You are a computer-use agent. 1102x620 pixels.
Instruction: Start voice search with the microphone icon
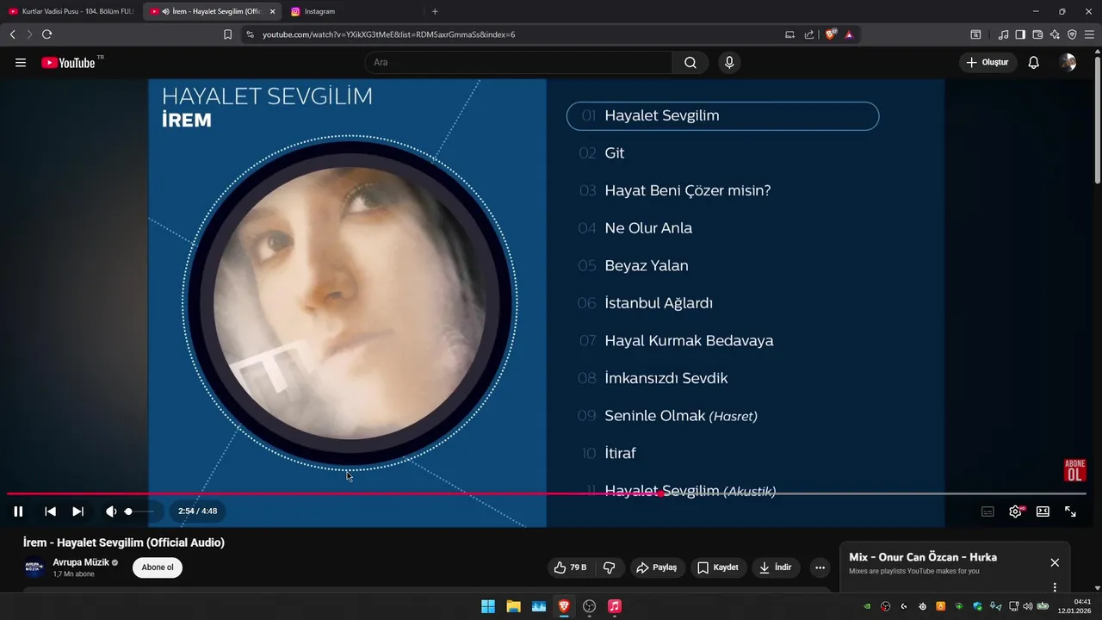coord(729,63)
